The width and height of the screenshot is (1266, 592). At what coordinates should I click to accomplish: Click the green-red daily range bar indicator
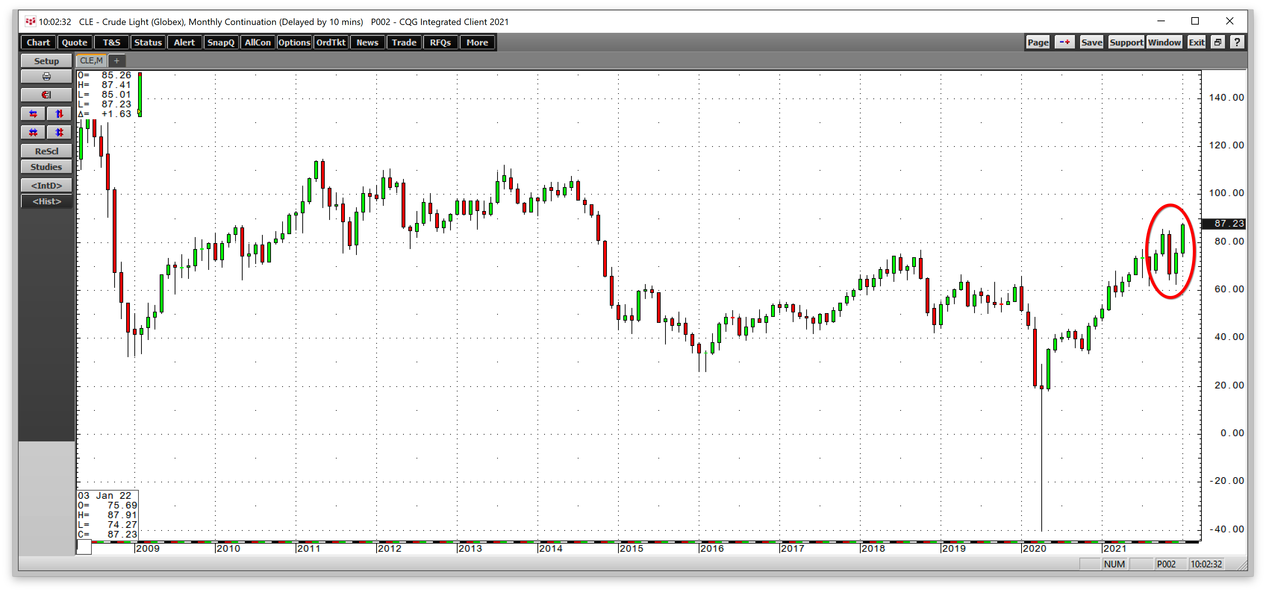[140, 94]
